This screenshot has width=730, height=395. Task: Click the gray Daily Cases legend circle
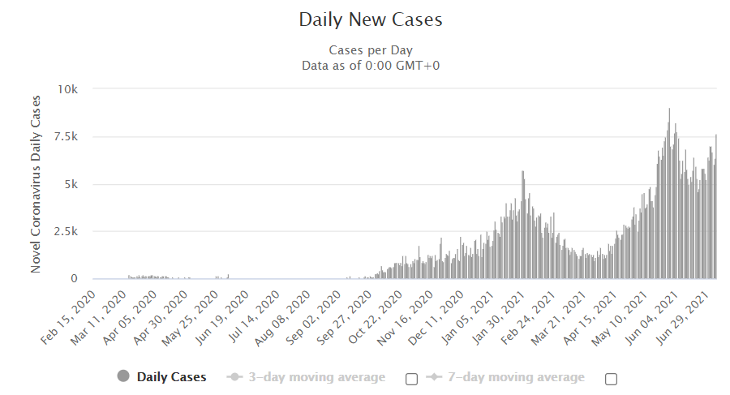(x=123, y=376)
